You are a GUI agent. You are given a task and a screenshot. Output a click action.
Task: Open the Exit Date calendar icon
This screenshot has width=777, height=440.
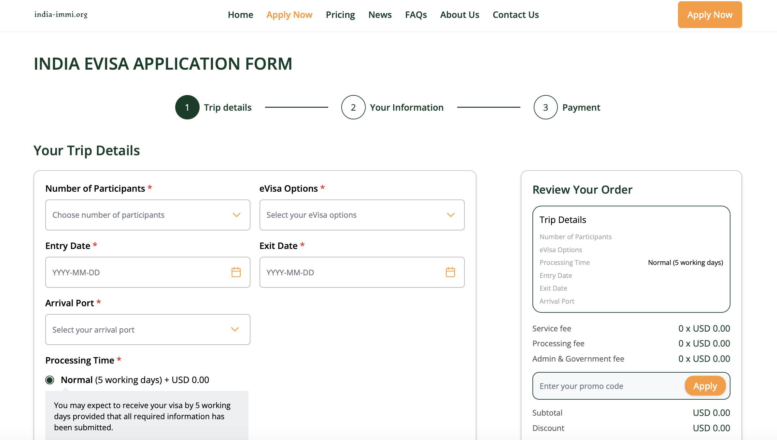click(450, 272)
